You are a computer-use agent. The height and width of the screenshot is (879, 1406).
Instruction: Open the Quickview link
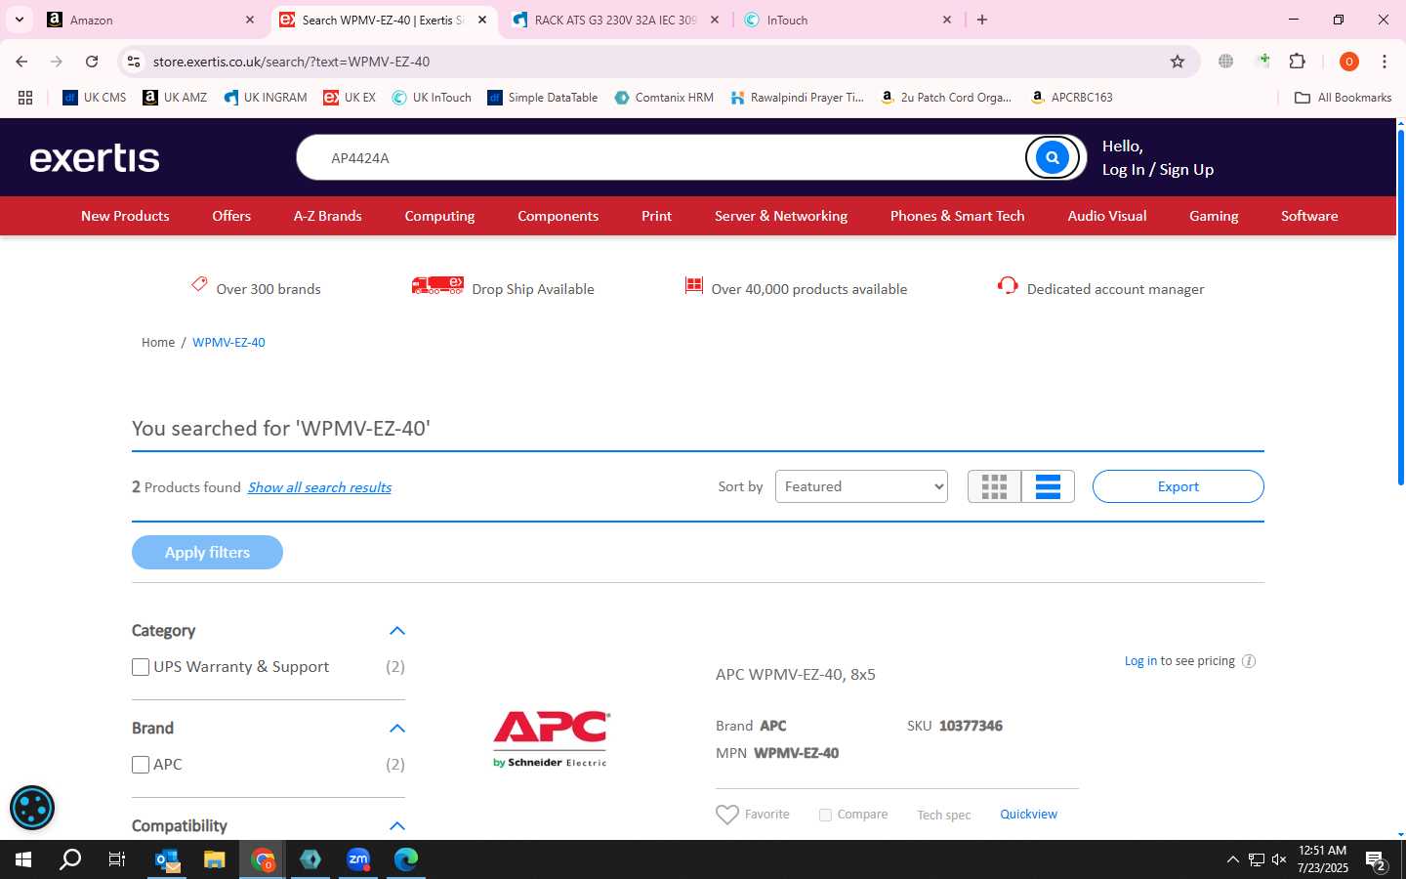pos(1028,815)
